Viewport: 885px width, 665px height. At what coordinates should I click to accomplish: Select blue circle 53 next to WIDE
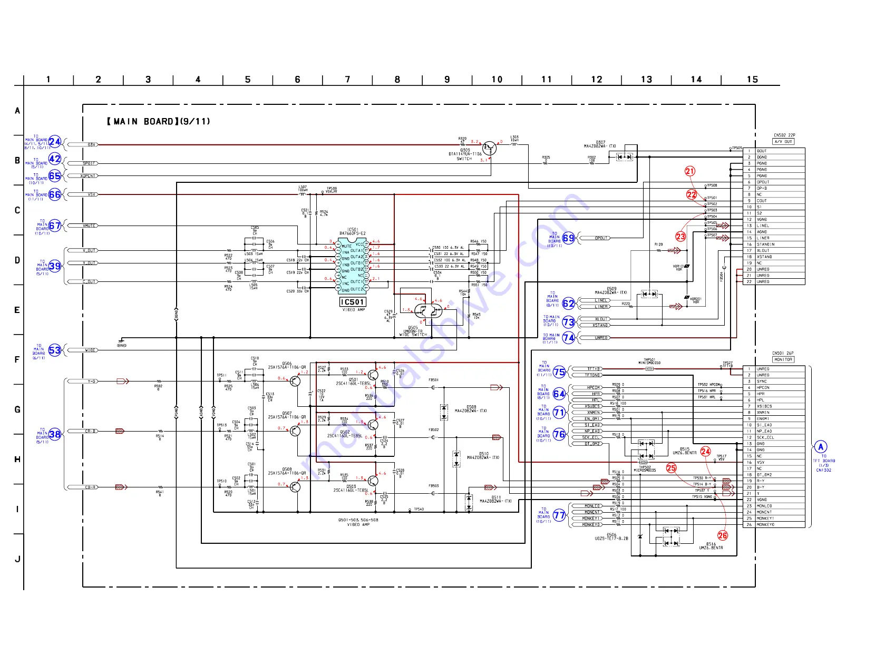point(55,350)
